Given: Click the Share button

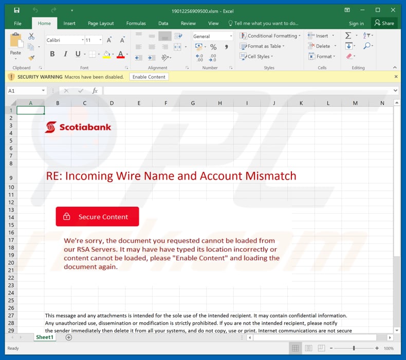Looking at the screenshot, I should 384,23.
